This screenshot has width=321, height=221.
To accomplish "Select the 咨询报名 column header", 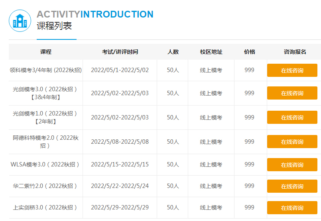I will [x=295, y=52].
